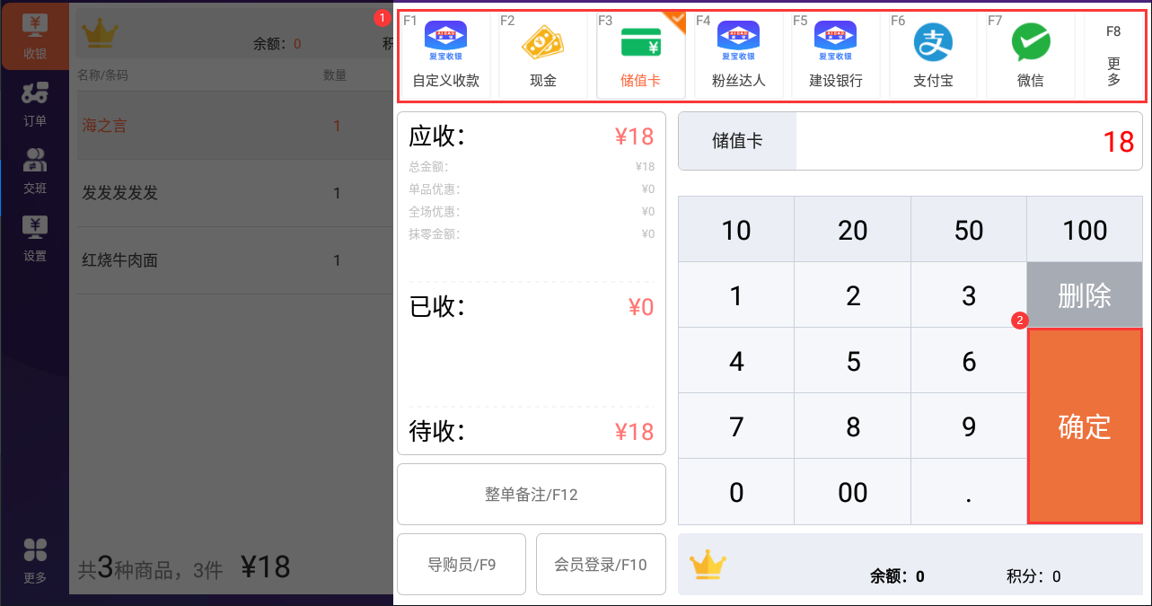Select the 储值卡 stored-value card tab

641,55
